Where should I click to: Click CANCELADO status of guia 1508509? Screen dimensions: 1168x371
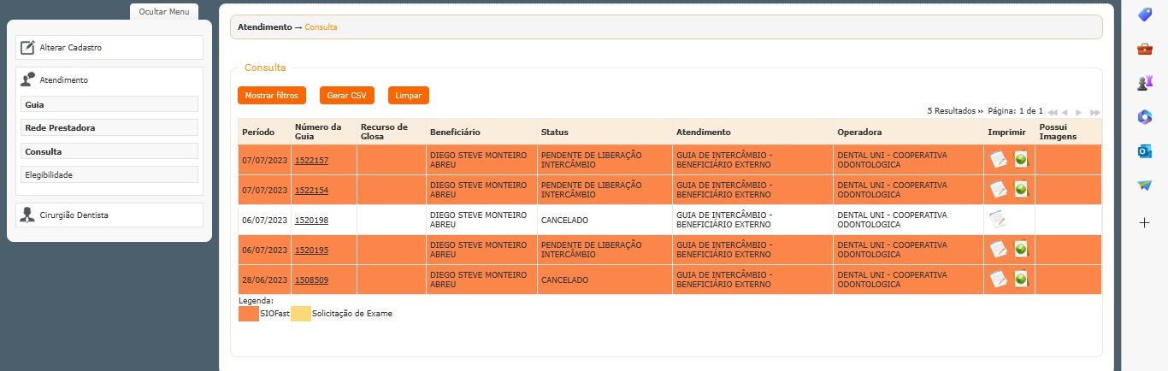564,280
